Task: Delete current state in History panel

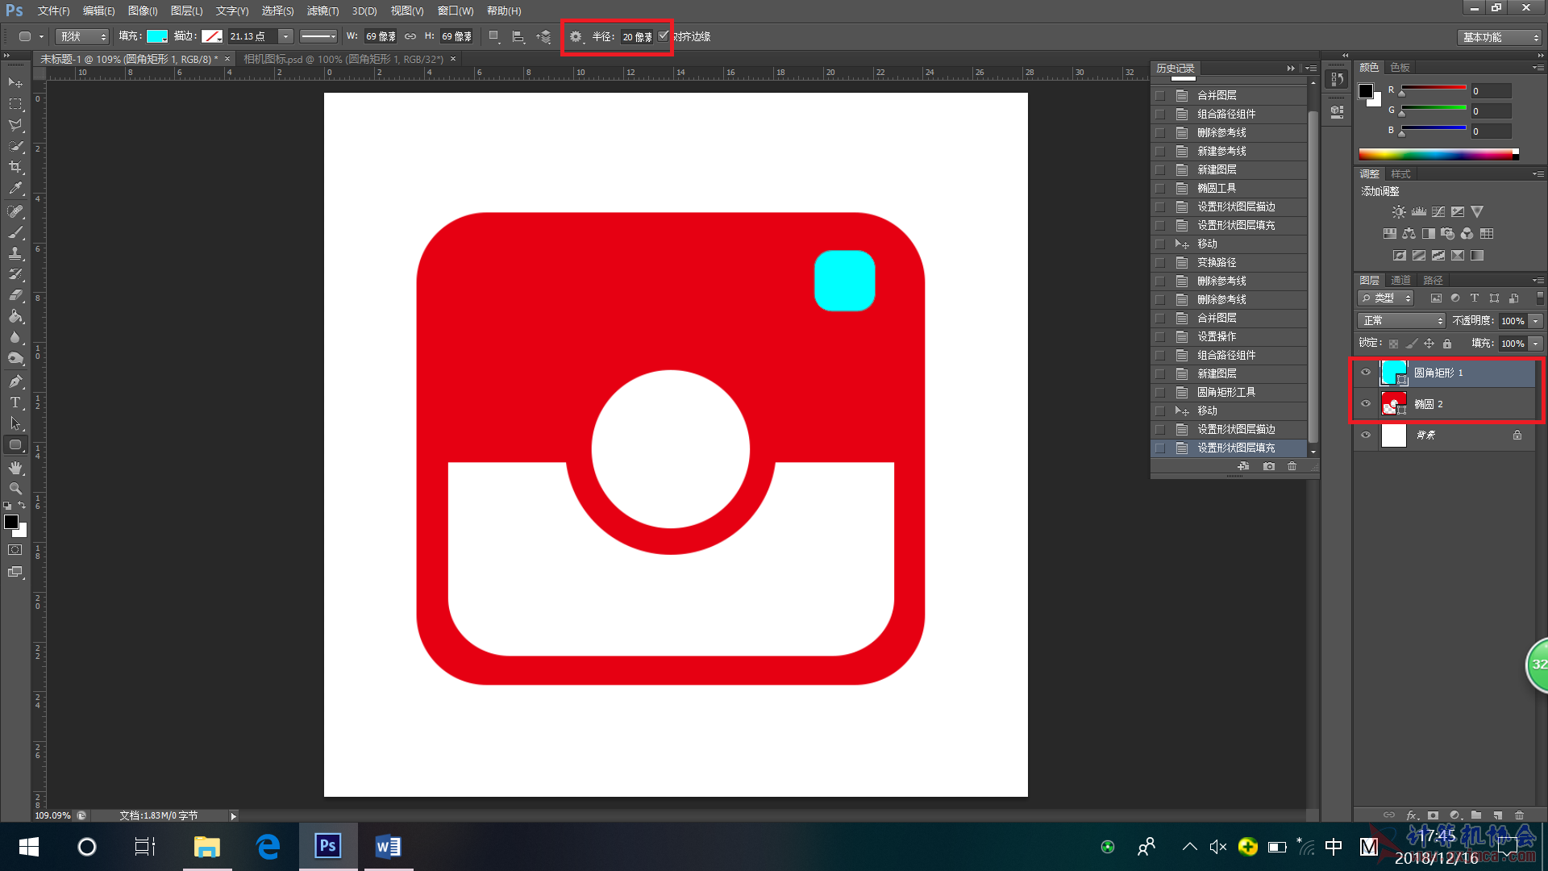Action: (1292, 466)
